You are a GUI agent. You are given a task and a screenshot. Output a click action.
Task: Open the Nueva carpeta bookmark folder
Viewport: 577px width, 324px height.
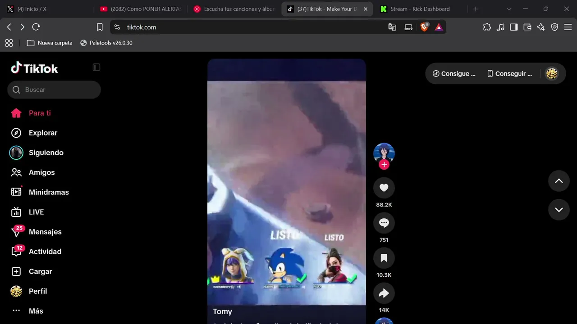tap(50, 43)
